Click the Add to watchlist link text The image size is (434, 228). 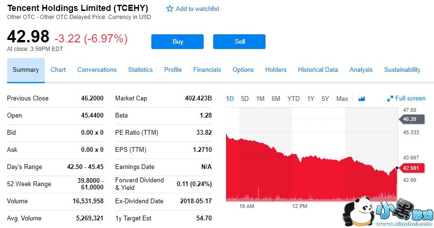coord(197,9)
